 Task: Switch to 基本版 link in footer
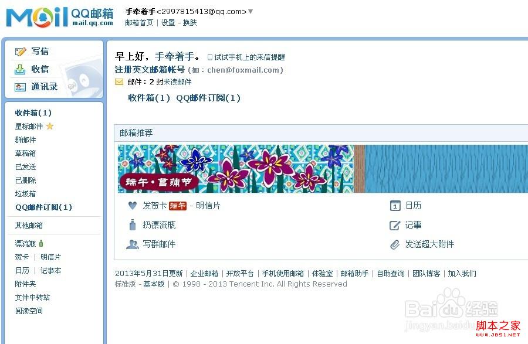pos(154,284)
